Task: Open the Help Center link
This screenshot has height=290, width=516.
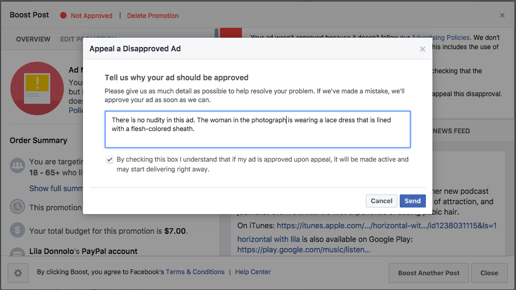Action: pyautogui.click(x=253, y=272)
